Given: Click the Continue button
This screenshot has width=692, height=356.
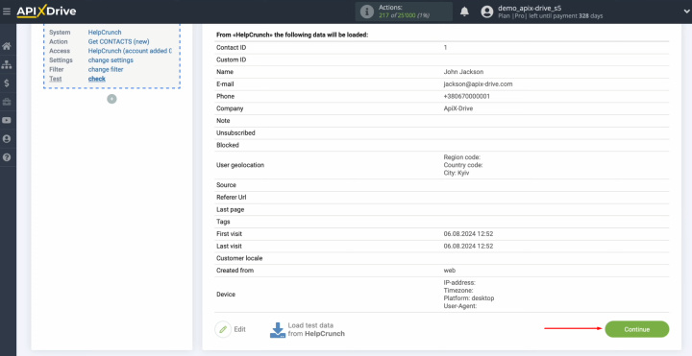Looking at the screenshot, I should coord(637,329).
